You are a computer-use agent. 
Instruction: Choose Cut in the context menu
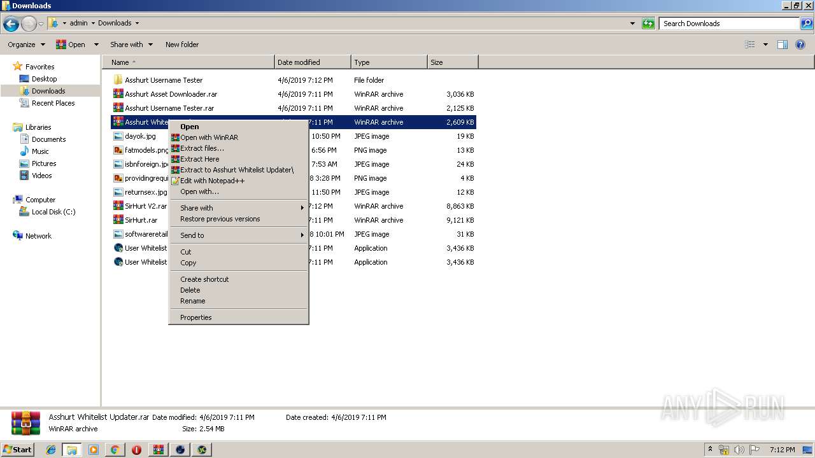point(239,252)
